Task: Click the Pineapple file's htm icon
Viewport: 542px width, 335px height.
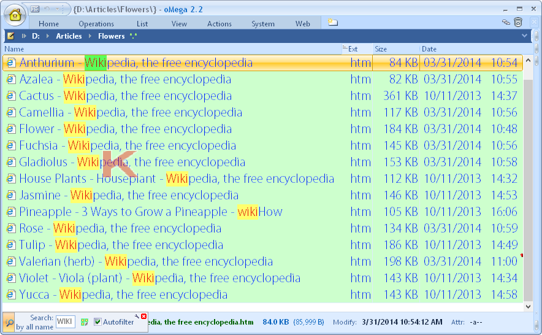Action: pos(11,212)
